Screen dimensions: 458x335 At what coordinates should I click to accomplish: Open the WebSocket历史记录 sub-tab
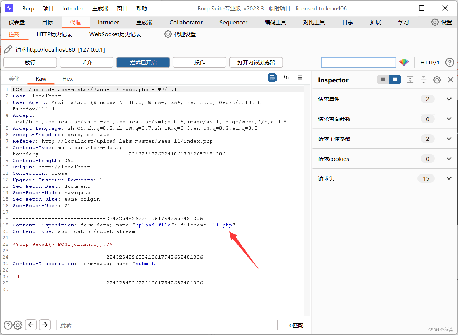(115, 34)
